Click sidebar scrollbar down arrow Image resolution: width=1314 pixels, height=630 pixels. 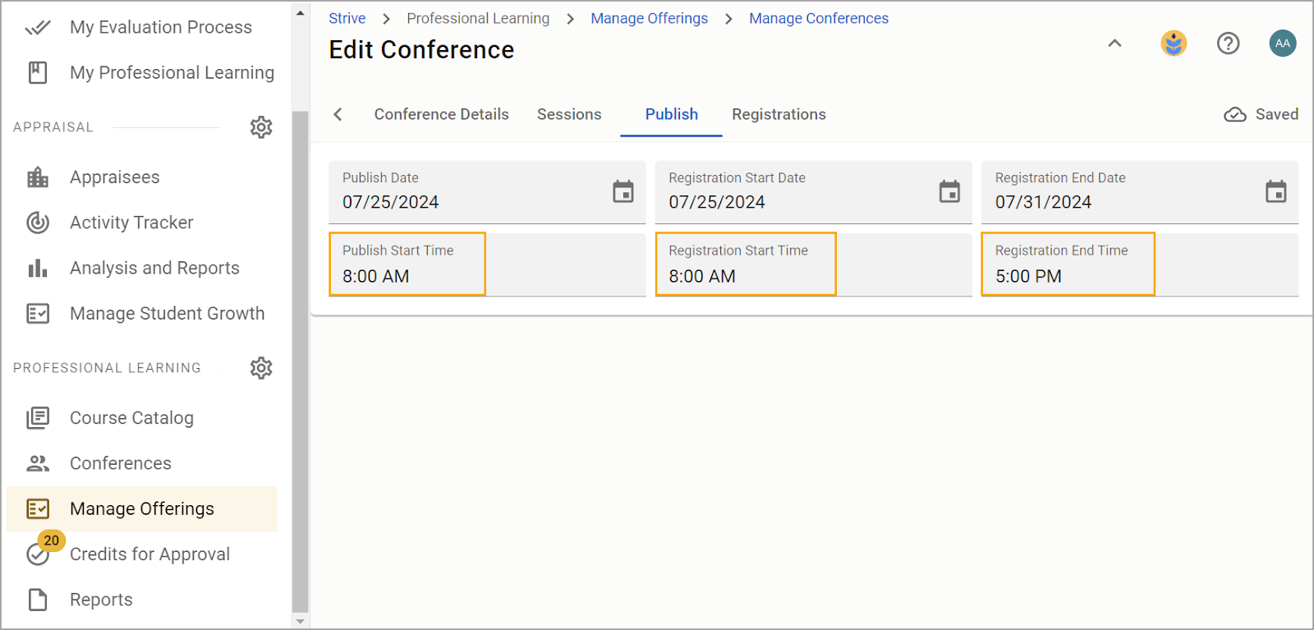301,621
